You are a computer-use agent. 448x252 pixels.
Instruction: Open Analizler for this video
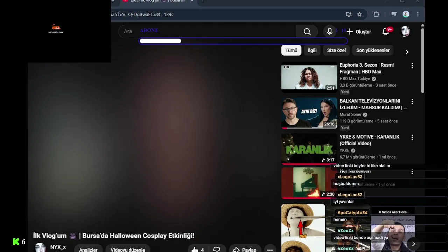click(x=88, y=250)
